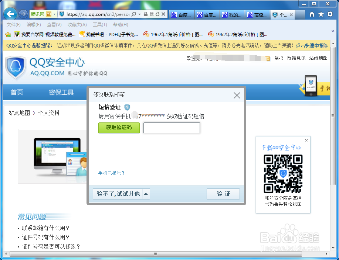Click the browser back arrow button
Screen dimensions: 339x260
pyautogui.click(x=10, y=14)
